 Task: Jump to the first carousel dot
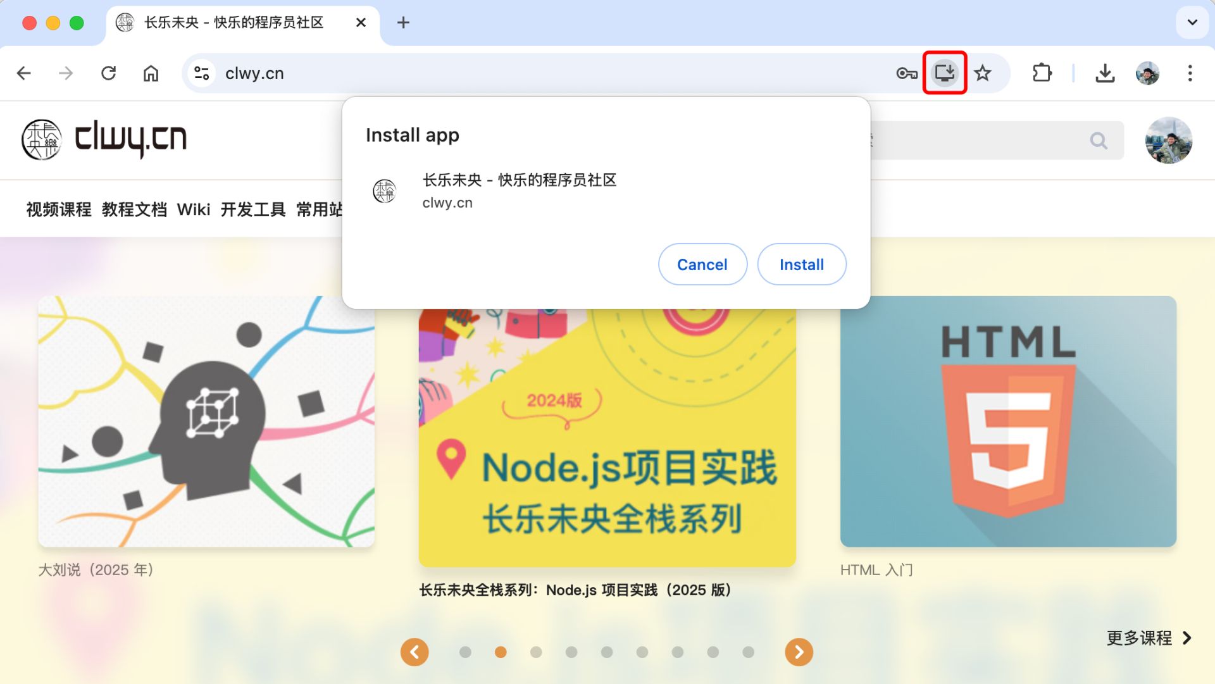465,652
